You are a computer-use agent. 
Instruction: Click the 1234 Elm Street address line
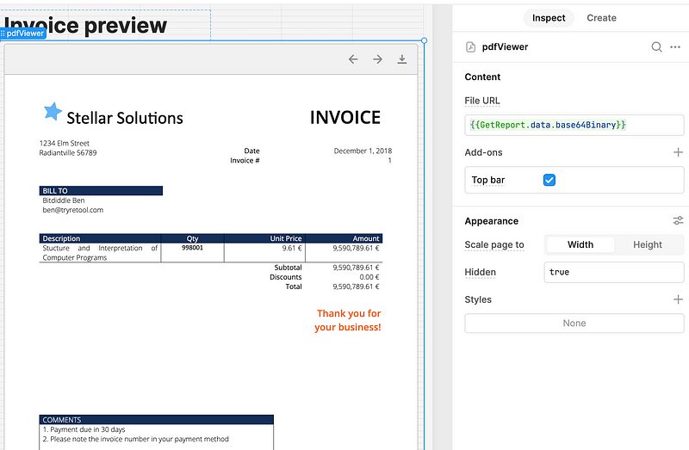pyautogui.click(x=64, y=143)
